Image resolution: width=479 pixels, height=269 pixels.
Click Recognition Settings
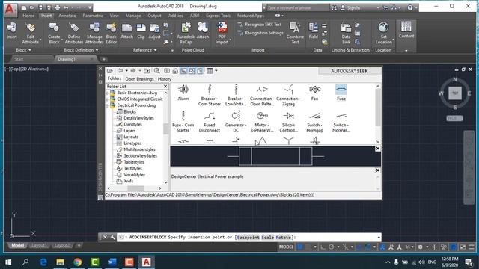coord(260,33)
